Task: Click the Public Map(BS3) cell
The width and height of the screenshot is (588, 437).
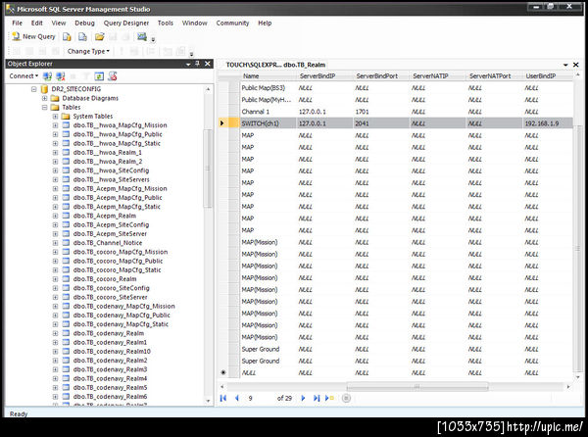Action: 269,88
